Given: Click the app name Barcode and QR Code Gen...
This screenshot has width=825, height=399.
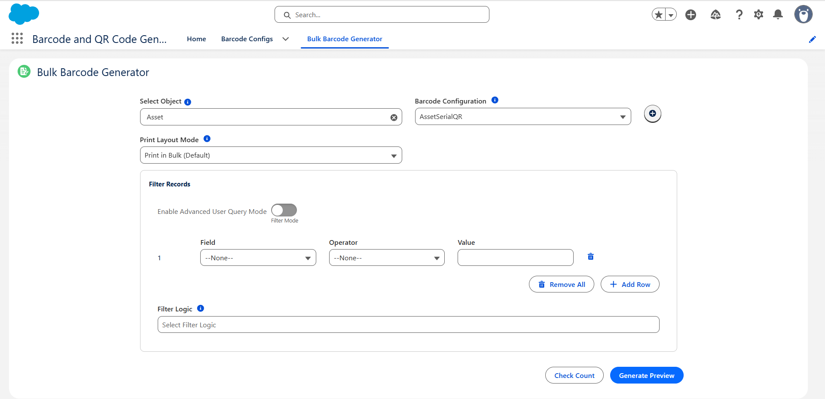Looking at the screenshot, I should pos(100,39).
